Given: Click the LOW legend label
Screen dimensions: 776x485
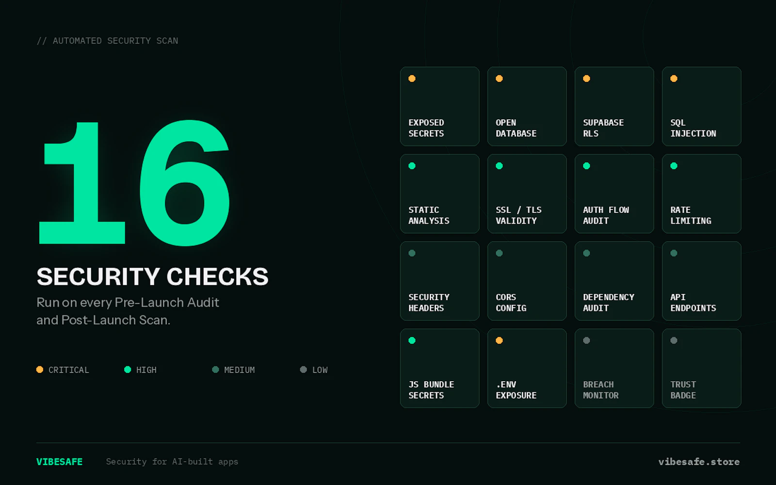Looking at the screenshot, I should click(x=320, y=370).
